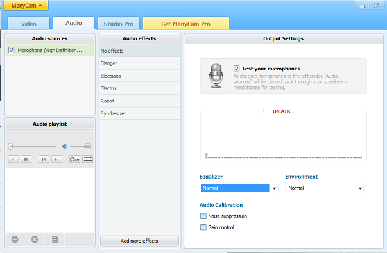The height and width of the screenshot is (253, 387).
Task: Enable Noise suppression
Action: pyautogui.click(x=203, y=216)
